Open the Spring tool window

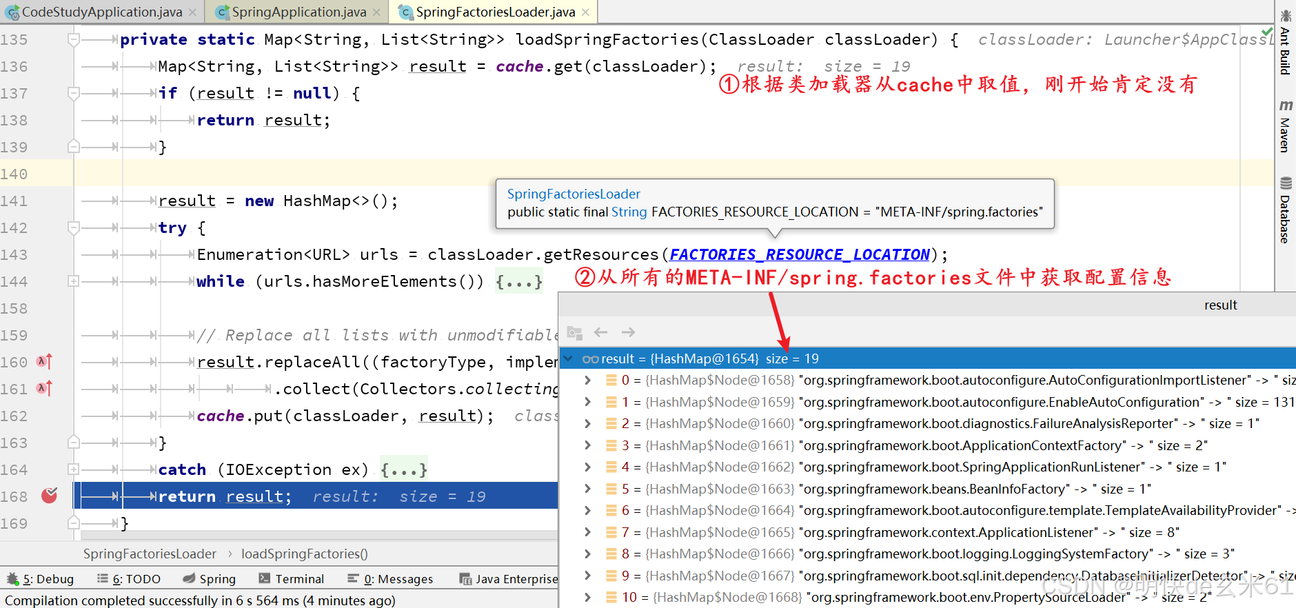(x=210, y=579)
